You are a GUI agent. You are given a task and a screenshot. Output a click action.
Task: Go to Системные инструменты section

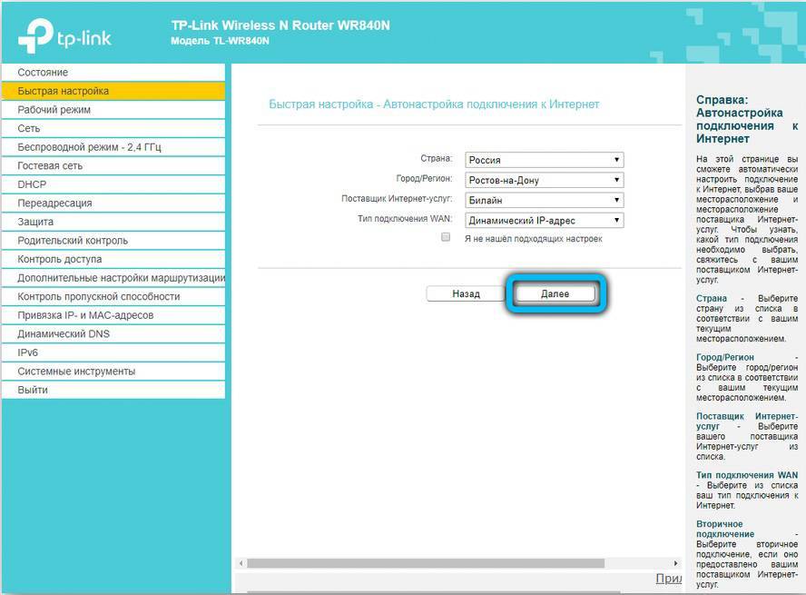pyautogui.click(x=76, y=372)
